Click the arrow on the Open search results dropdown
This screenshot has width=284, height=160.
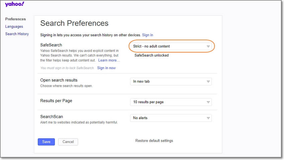[x=208, y=81]
